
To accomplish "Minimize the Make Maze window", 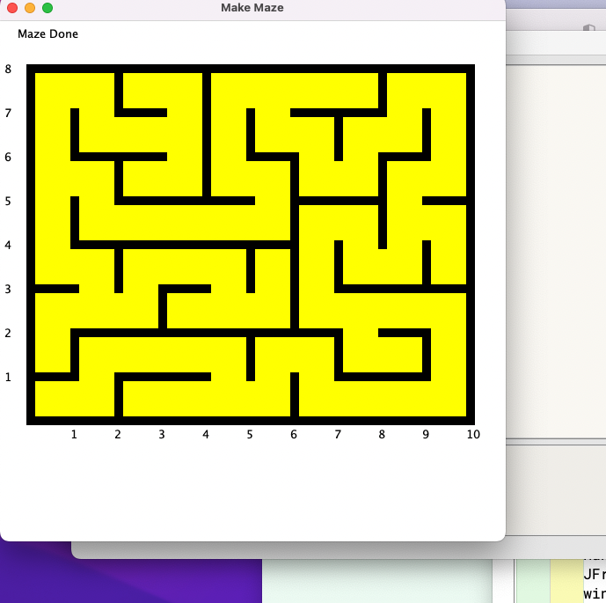I will pyautogui.click(x=30, y=8).
